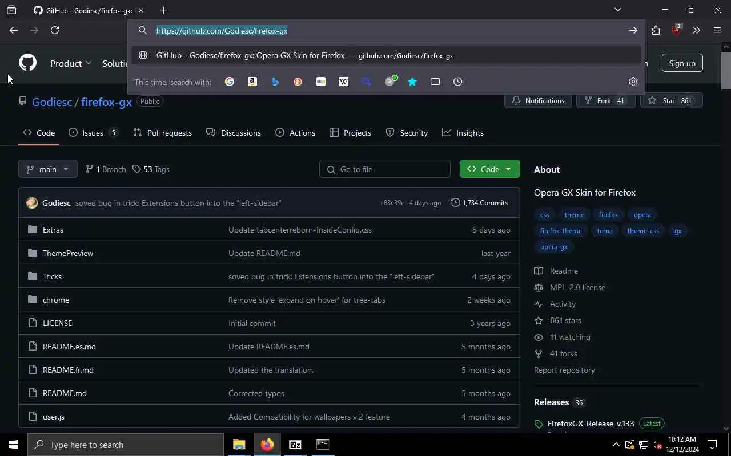Open the user.js file
The height and width of the screenshot is (456, 731).
[54, 417]
